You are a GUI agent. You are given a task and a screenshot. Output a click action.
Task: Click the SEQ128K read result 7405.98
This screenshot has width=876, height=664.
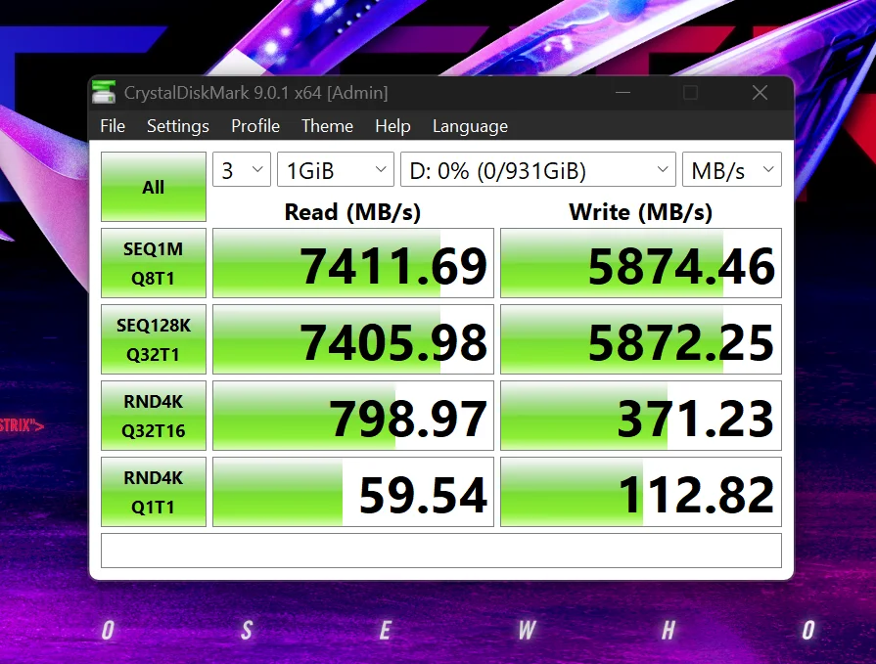point(353,339)
